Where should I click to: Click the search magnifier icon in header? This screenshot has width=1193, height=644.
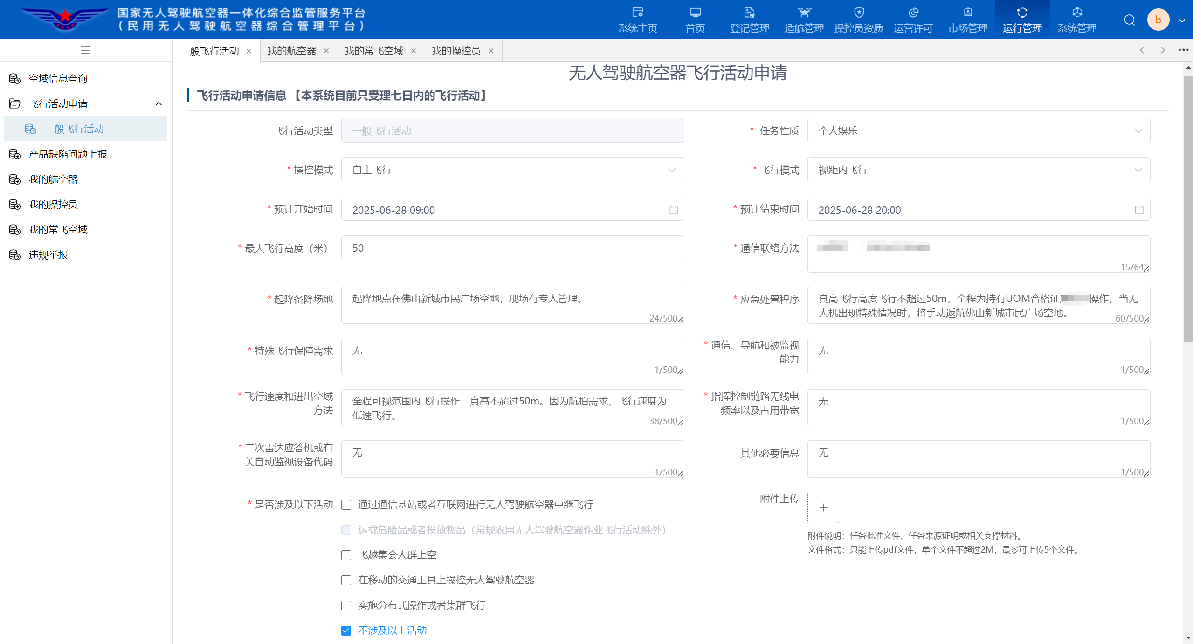click(1129, 20)
